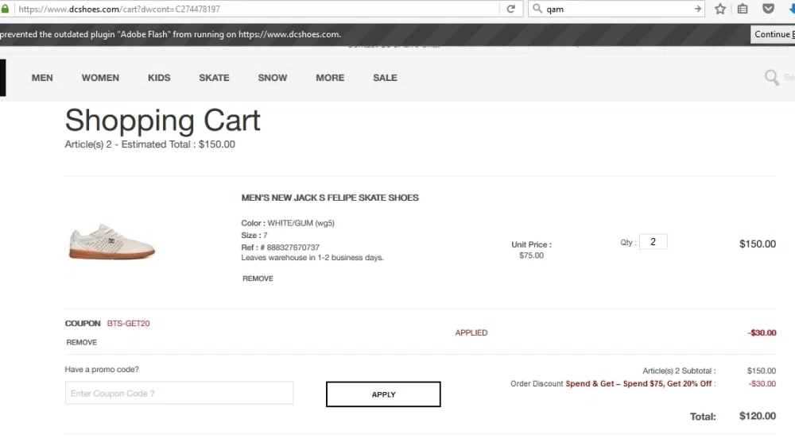Click the site search magnifier icon

tap(772, 78)
